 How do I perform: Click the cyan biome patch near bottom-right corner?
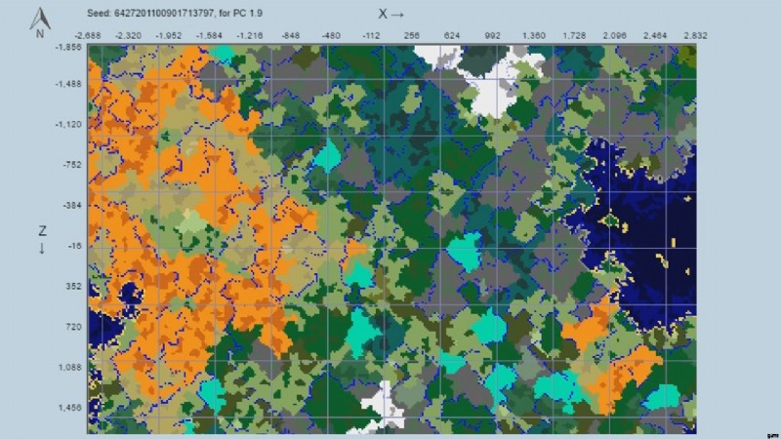(x=663, y=397)
